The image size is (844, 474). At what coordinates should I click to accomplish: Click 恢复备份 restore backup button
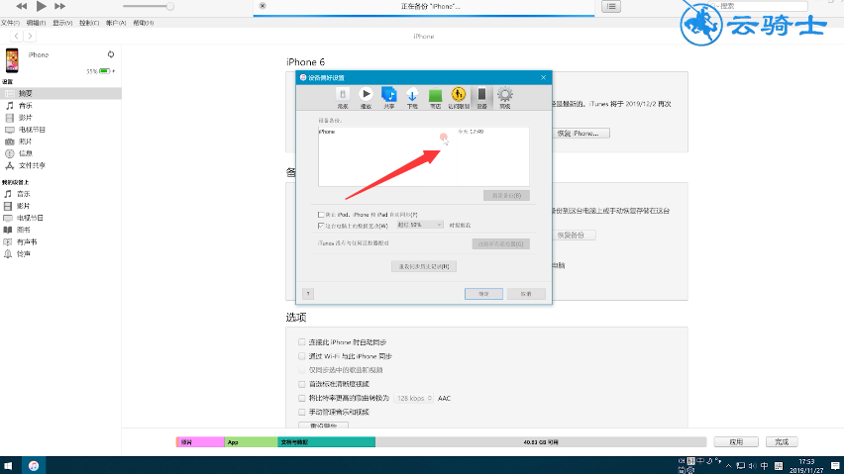point(574,235)
